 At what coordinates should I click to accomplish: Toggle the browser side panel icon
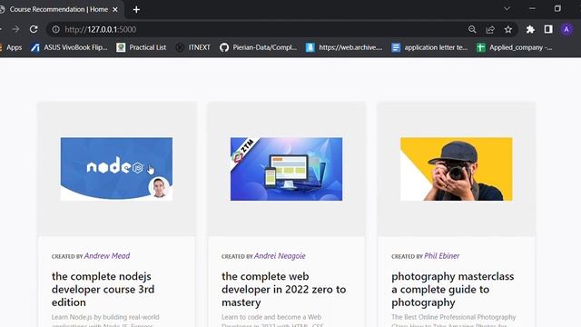point(548,29)
